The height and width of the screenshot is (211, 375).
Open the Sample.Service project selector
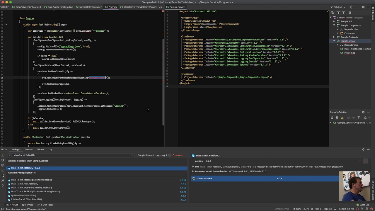[146, 155]
